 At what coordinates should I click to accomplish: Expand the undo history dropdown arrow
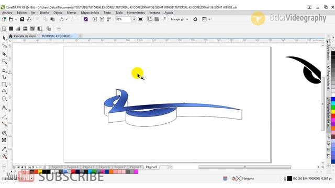click(x=66, y=19)
